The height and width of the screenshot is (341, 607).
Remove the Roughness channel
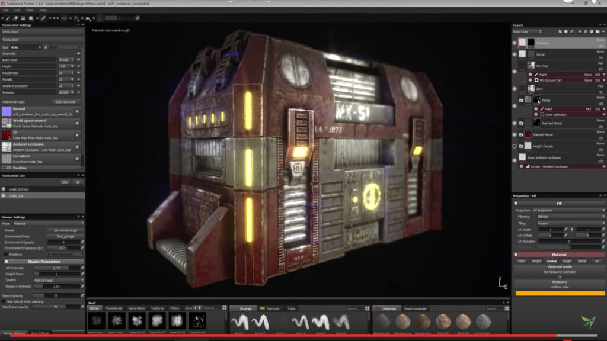tap(79, 73)
